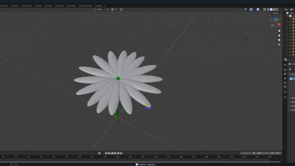Click the current frame number field

click(246, 153)
